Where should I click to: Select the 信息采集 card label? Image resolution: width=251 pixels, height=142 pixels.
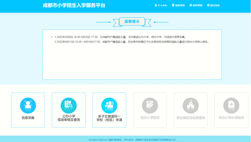28,118
